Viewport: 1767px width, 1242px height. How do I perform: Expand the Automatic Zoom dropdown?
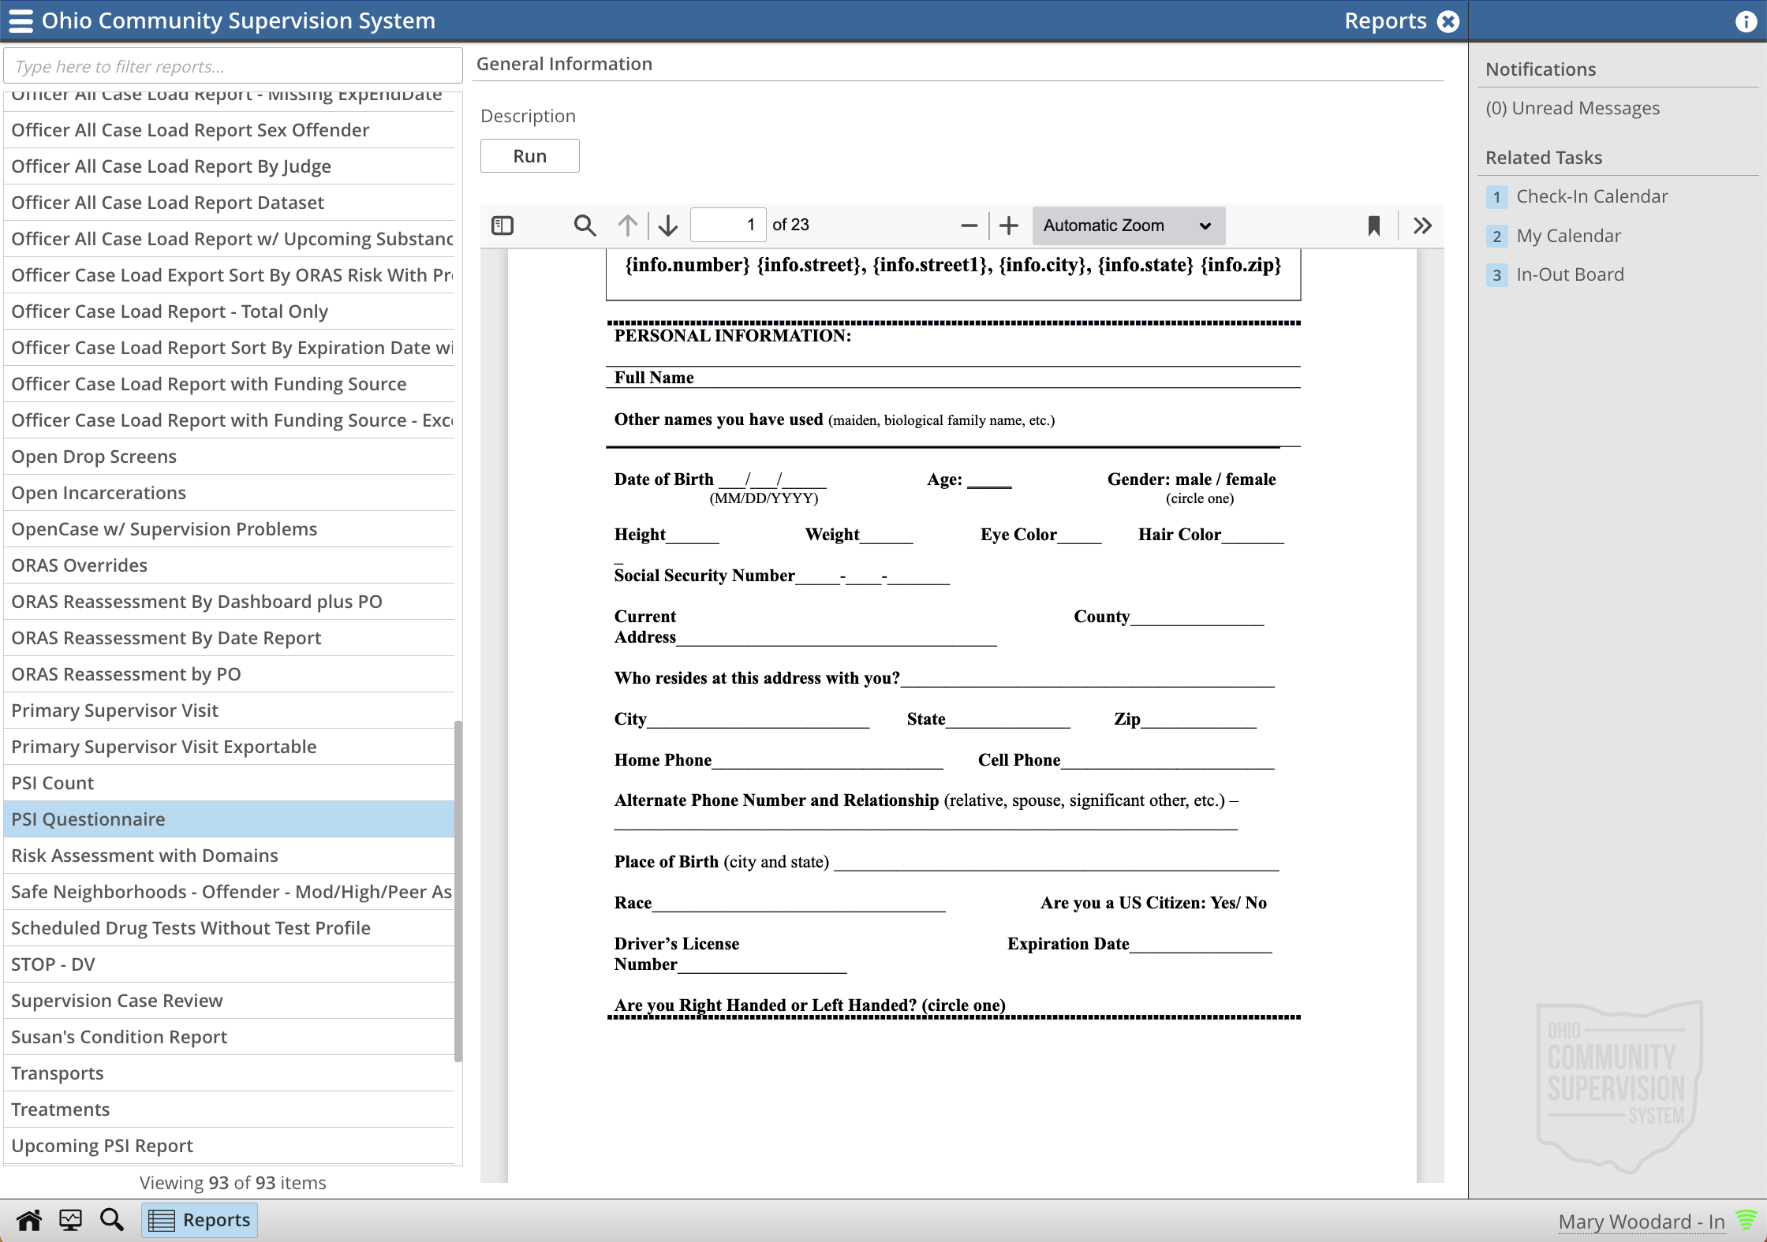tap(1128, 225)
